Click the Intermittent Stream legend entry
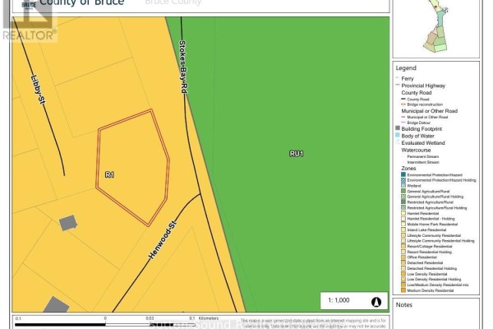This screenshot has width=493, height=329. coord(423,162)
